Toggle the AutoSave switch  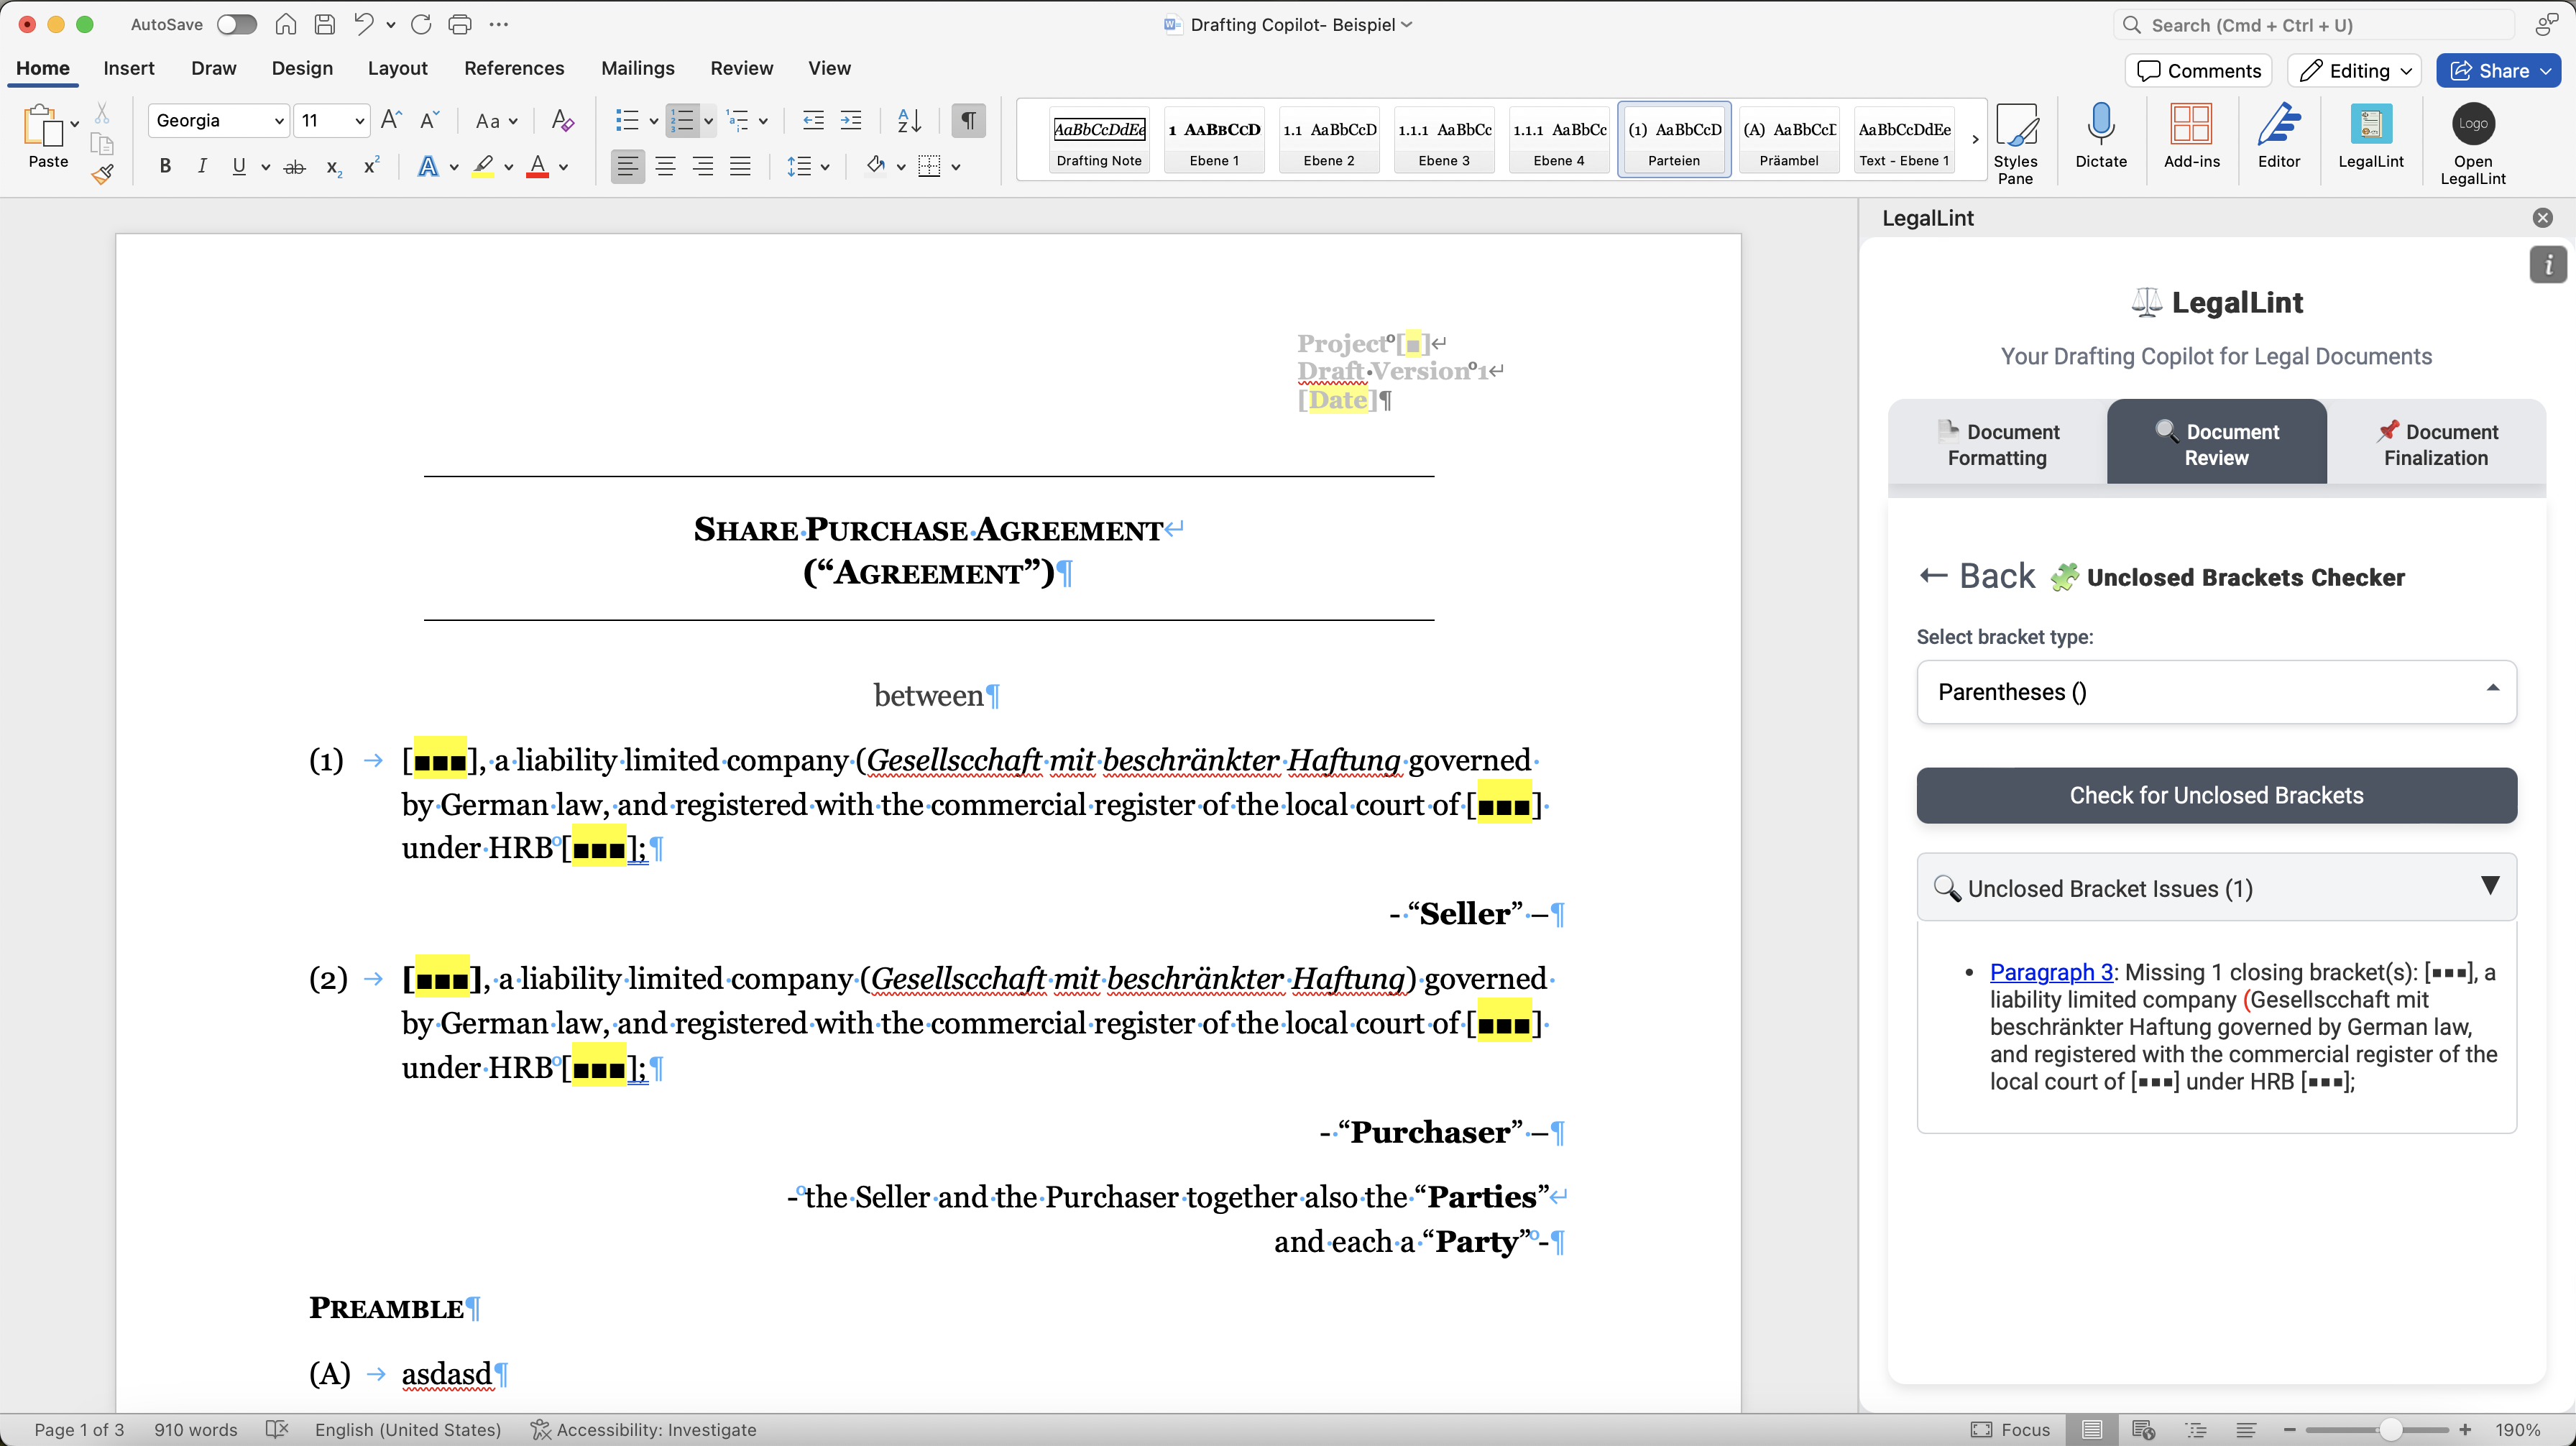(x=237, y=25)
